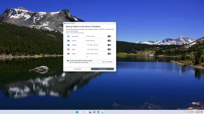Click the Videos folder icon
The width and height of the screenshot is (204, 114).
68,54
